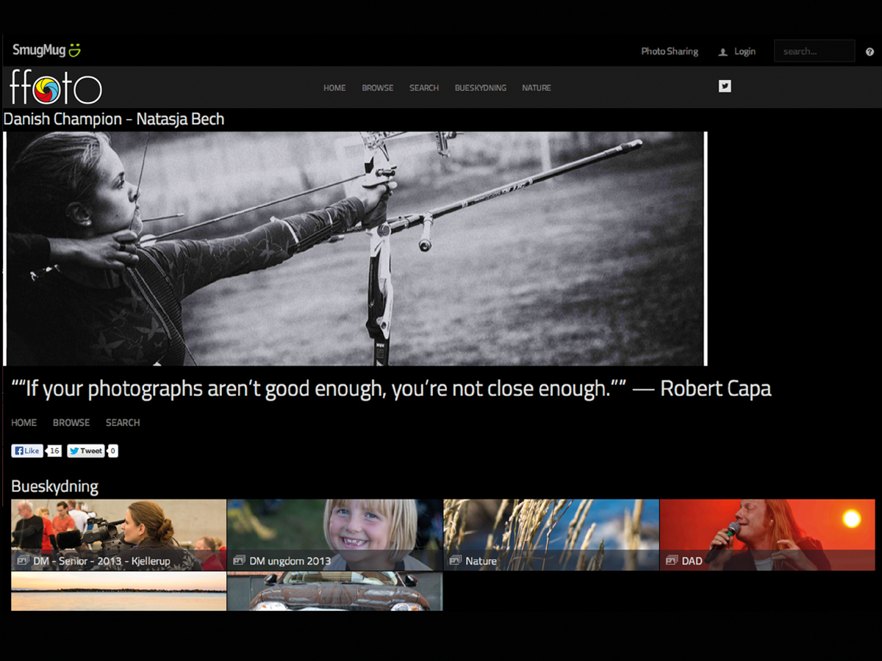Open the DAD gallery thumbnail

pos(767,535)
